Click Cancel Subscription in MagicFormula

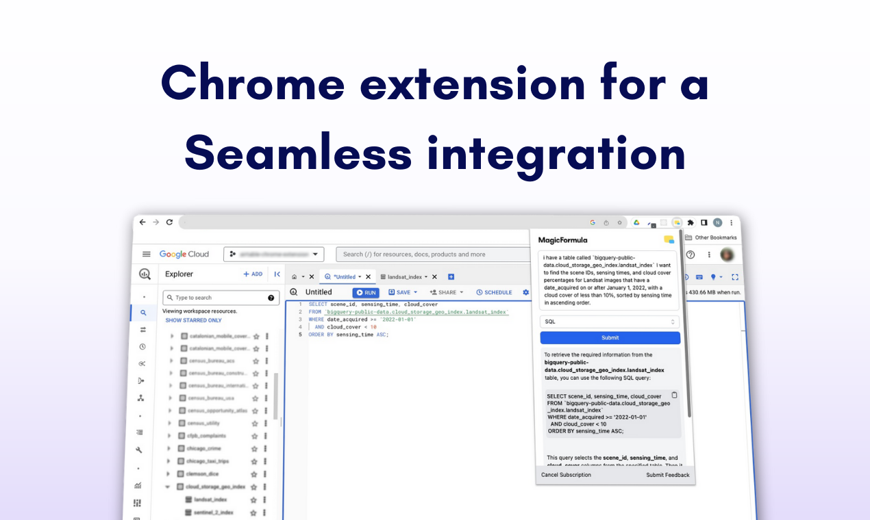[x=566, y=475]
